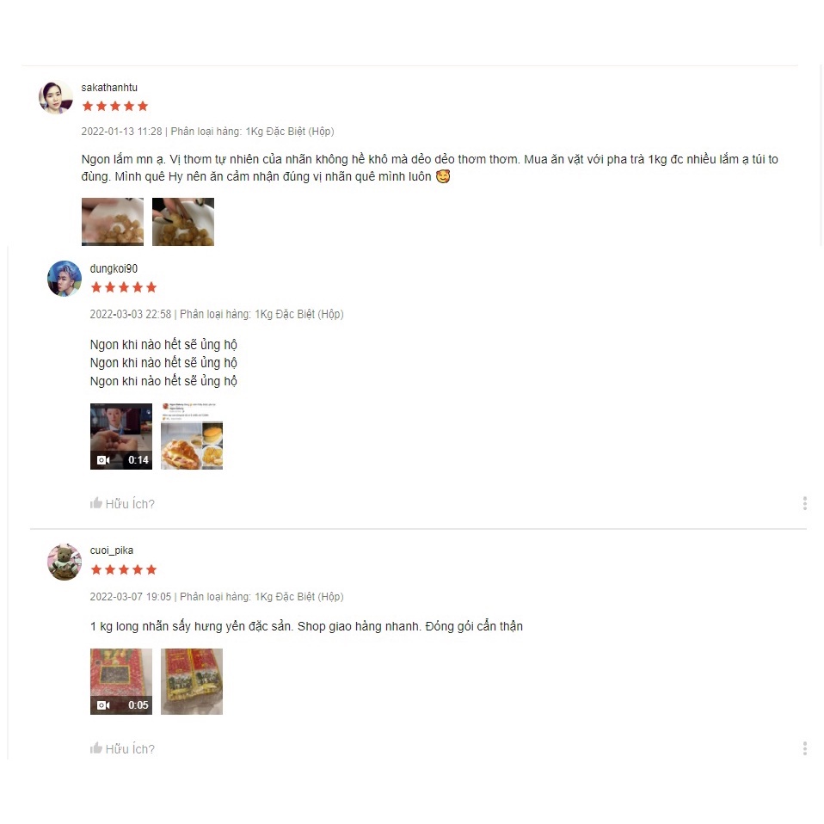Click username cuoi_pika

112,550
